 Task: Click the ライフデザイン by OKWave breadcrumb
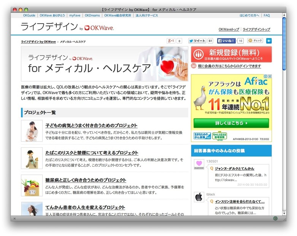tap(38, 42)
